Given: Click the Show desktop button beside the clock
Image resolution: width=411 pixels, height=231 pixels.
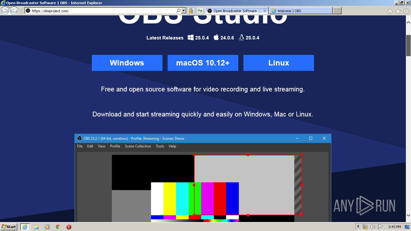Looking at the screenshot, I should point(407,227).
